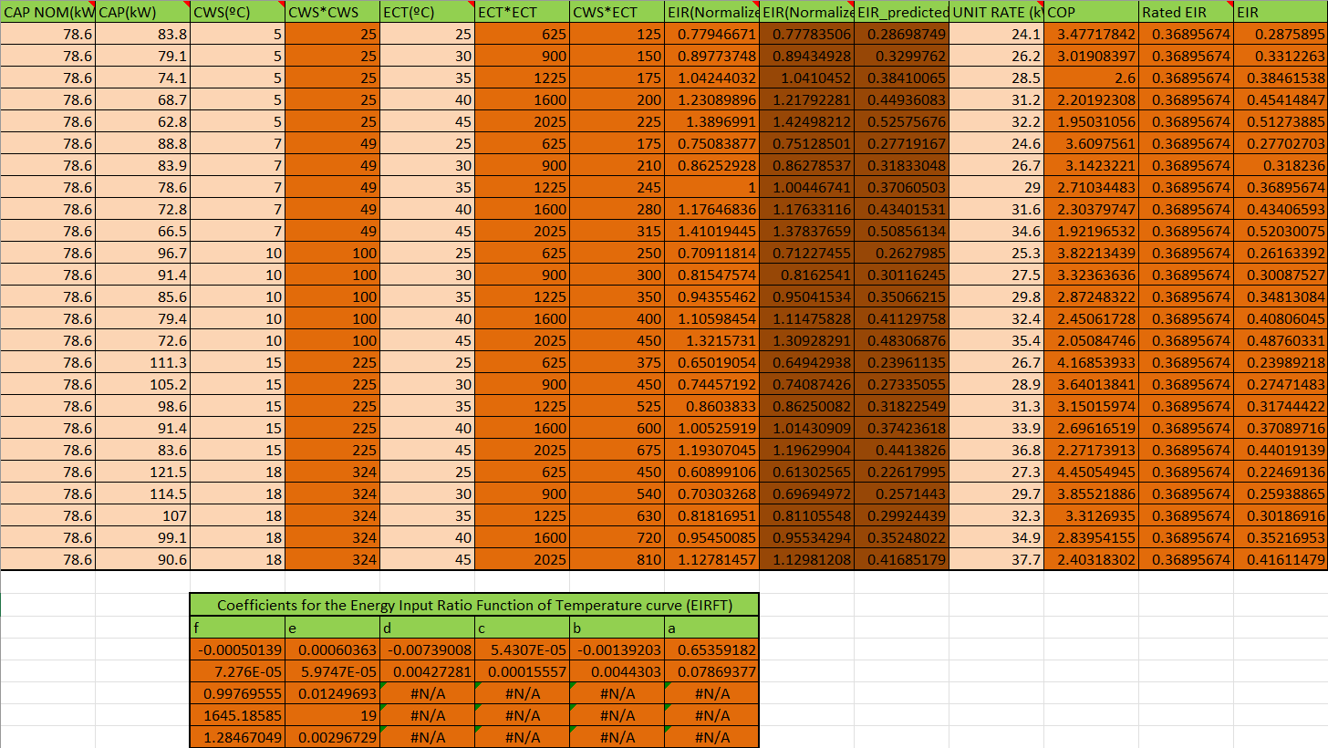Select the UNIT RATE header cell
This screenshot has height=748, width=1328.
(996, 13)
